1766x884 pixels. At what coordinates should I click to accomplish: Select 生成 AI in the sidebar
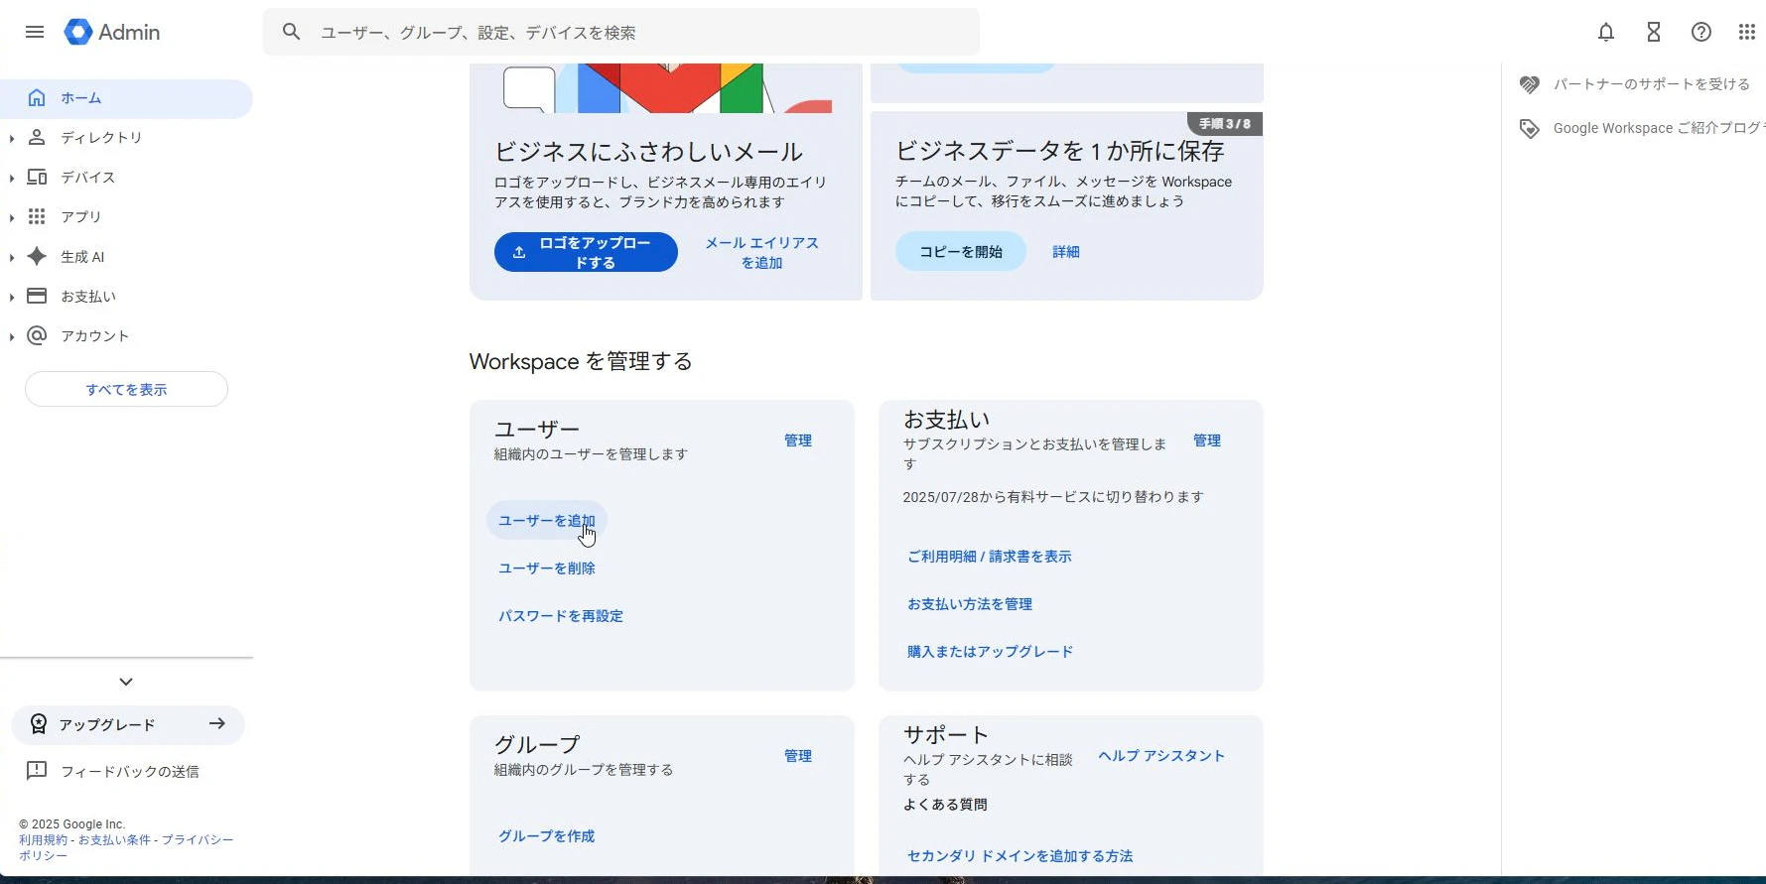(126, 257)
